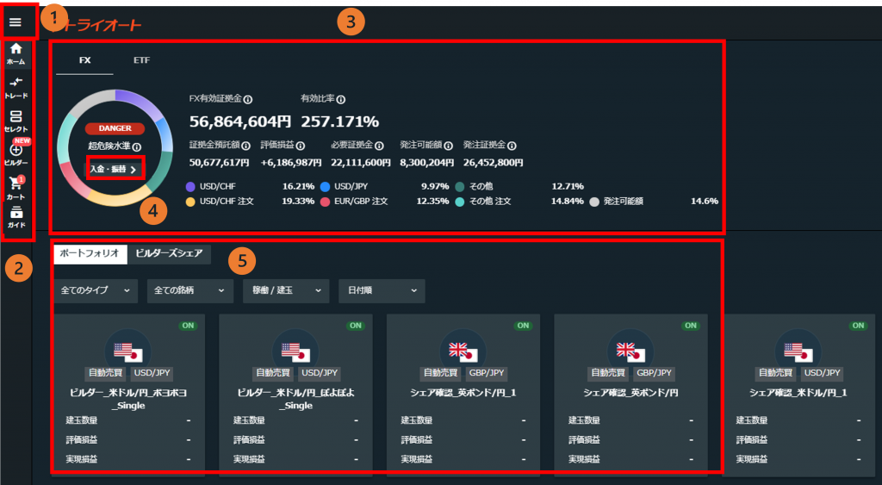This screenshot has height=485, width=882.
Task: Click the +6,186,987円 valuation value
Action: [291, 163]
